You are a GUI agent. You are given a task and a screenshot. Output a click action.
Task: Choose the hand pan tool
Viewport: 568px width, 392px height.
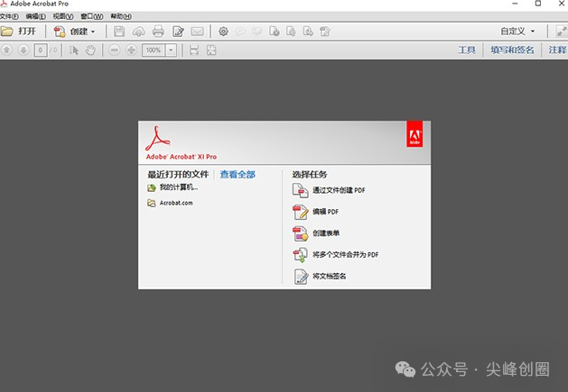click(90, 50)
